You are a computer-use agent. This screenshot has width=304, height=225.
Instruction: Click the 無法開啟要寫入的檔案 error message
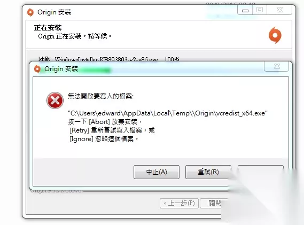[101, 96]
